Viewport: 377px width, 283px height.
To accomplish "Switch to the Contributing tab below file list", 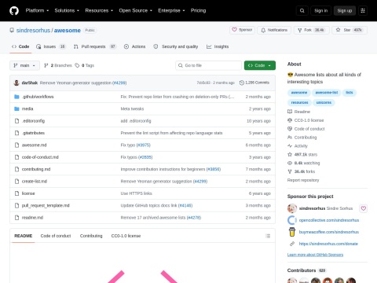I will (91, 236).
